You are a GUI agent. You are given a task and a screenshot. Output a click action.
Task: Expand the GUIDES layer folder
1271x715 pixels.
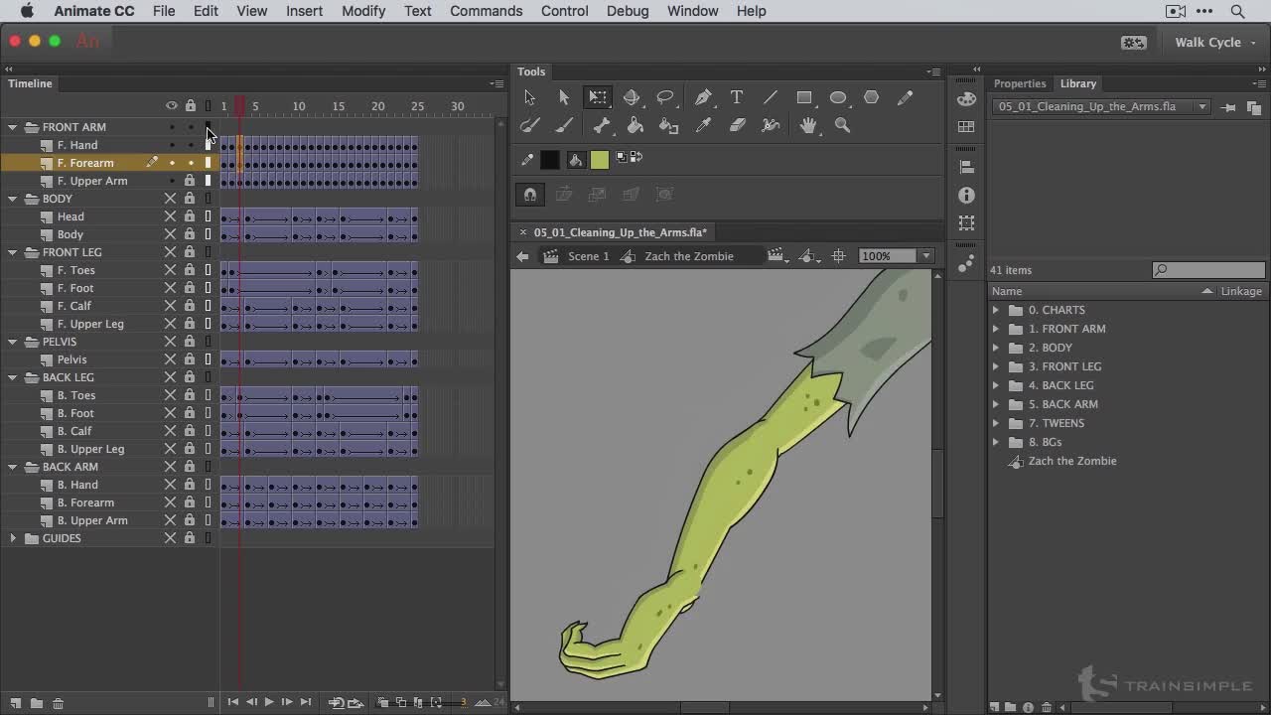click(13, 538)
